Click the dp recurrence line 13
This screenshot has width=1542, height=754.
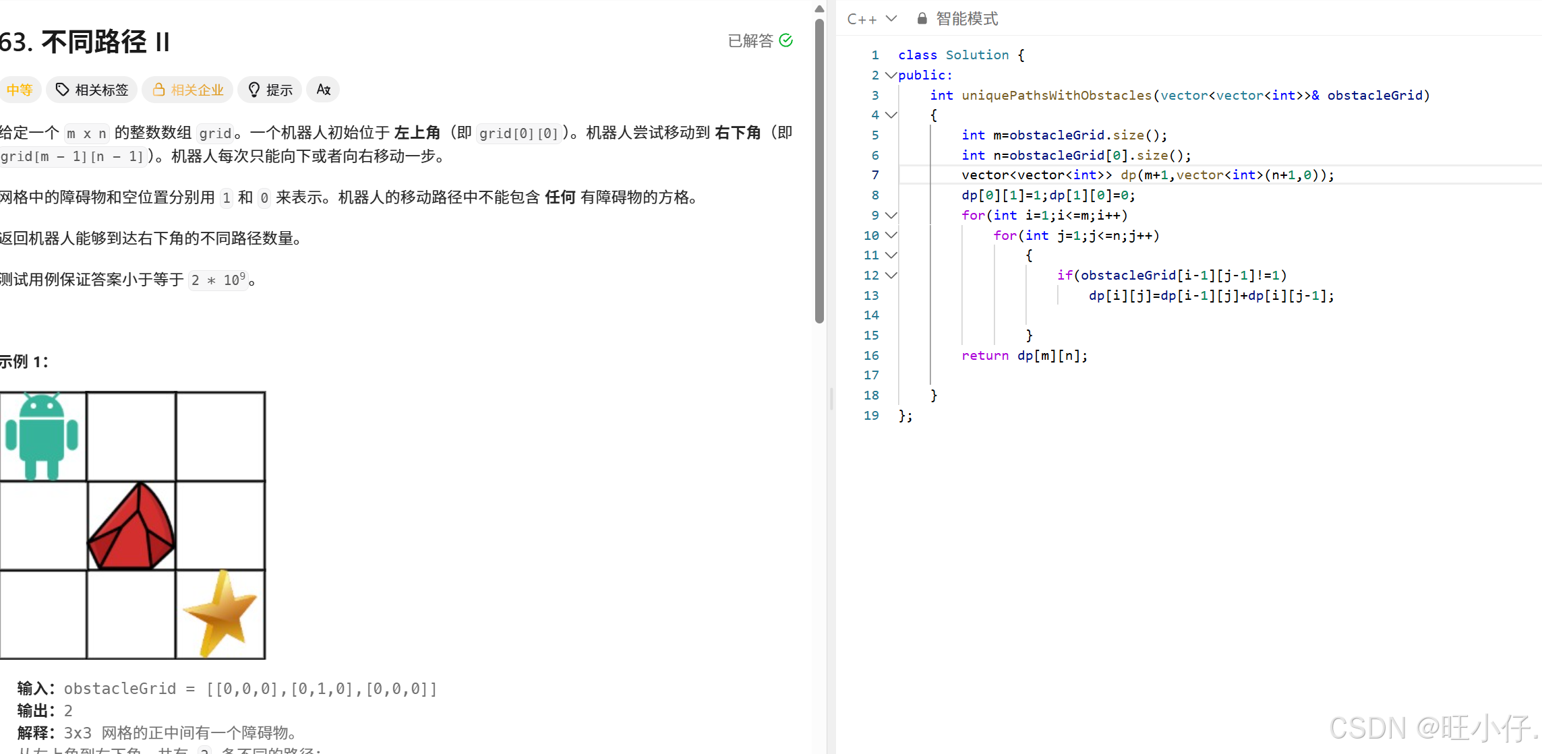click(x=1211, y=296)
